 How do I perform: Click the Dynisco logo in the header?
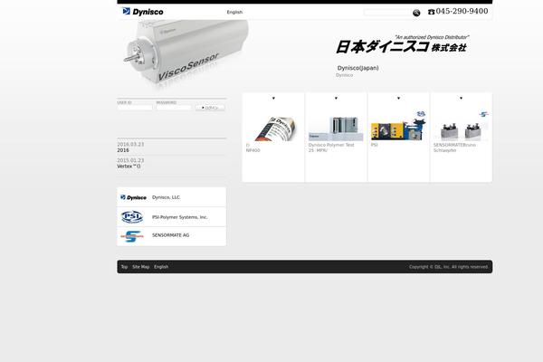tap(143, 12)
